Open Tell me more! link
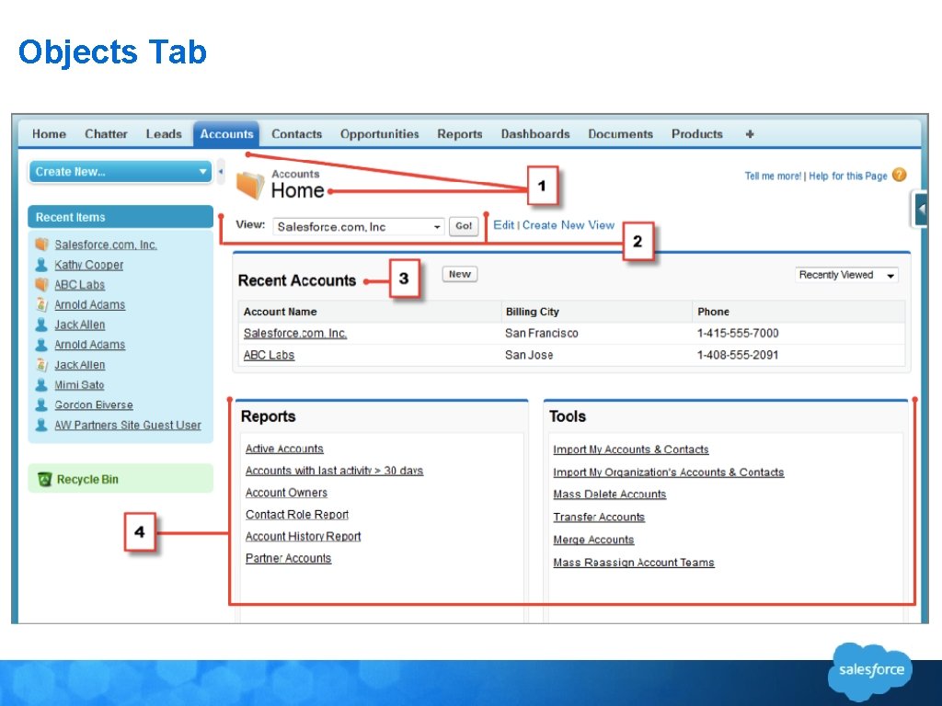The width and height of the screenshot is (942, 706). coord(773,176)
